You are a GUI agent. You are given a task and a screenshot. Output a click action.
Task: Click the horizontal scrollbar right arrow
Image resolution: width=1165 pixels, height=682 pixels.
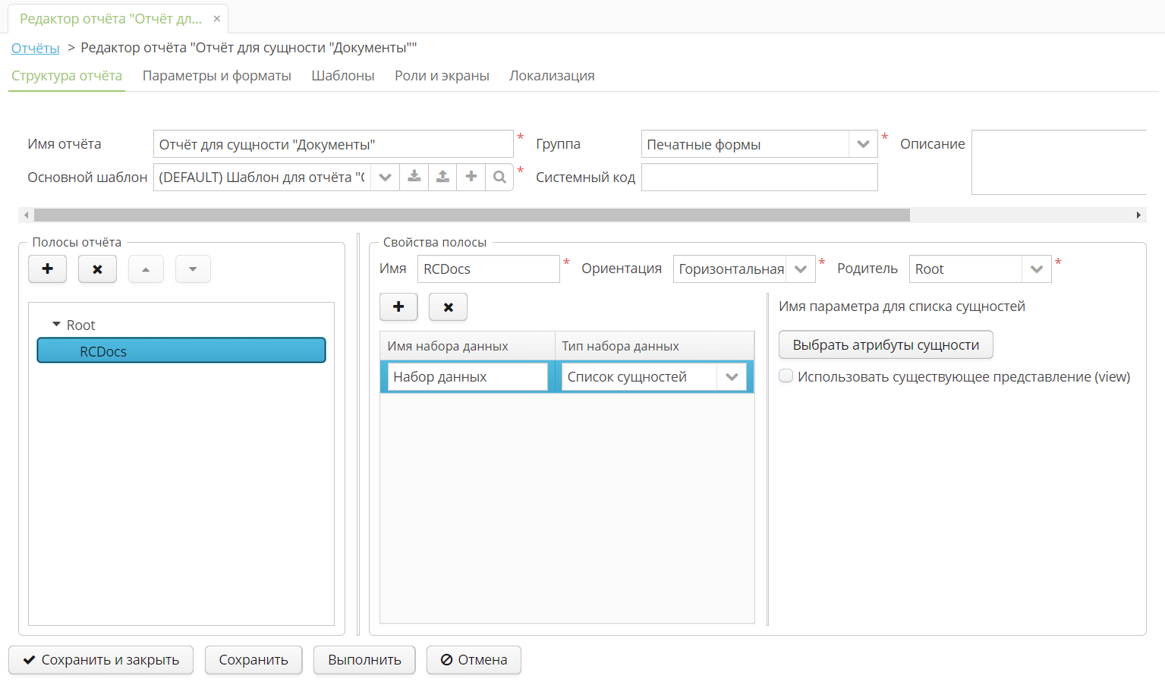[1138, 215]
